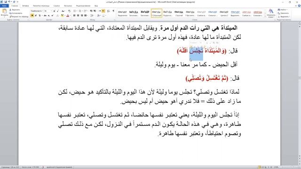The height and width of the screenshot is (169, 301).
Task: Toggle Bold formatting button
Action: [x=32, y=15]
